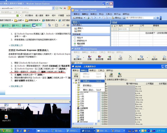Click the IE printer icon
The width and height of the screenshot is (167, 133).
[68, 25]
